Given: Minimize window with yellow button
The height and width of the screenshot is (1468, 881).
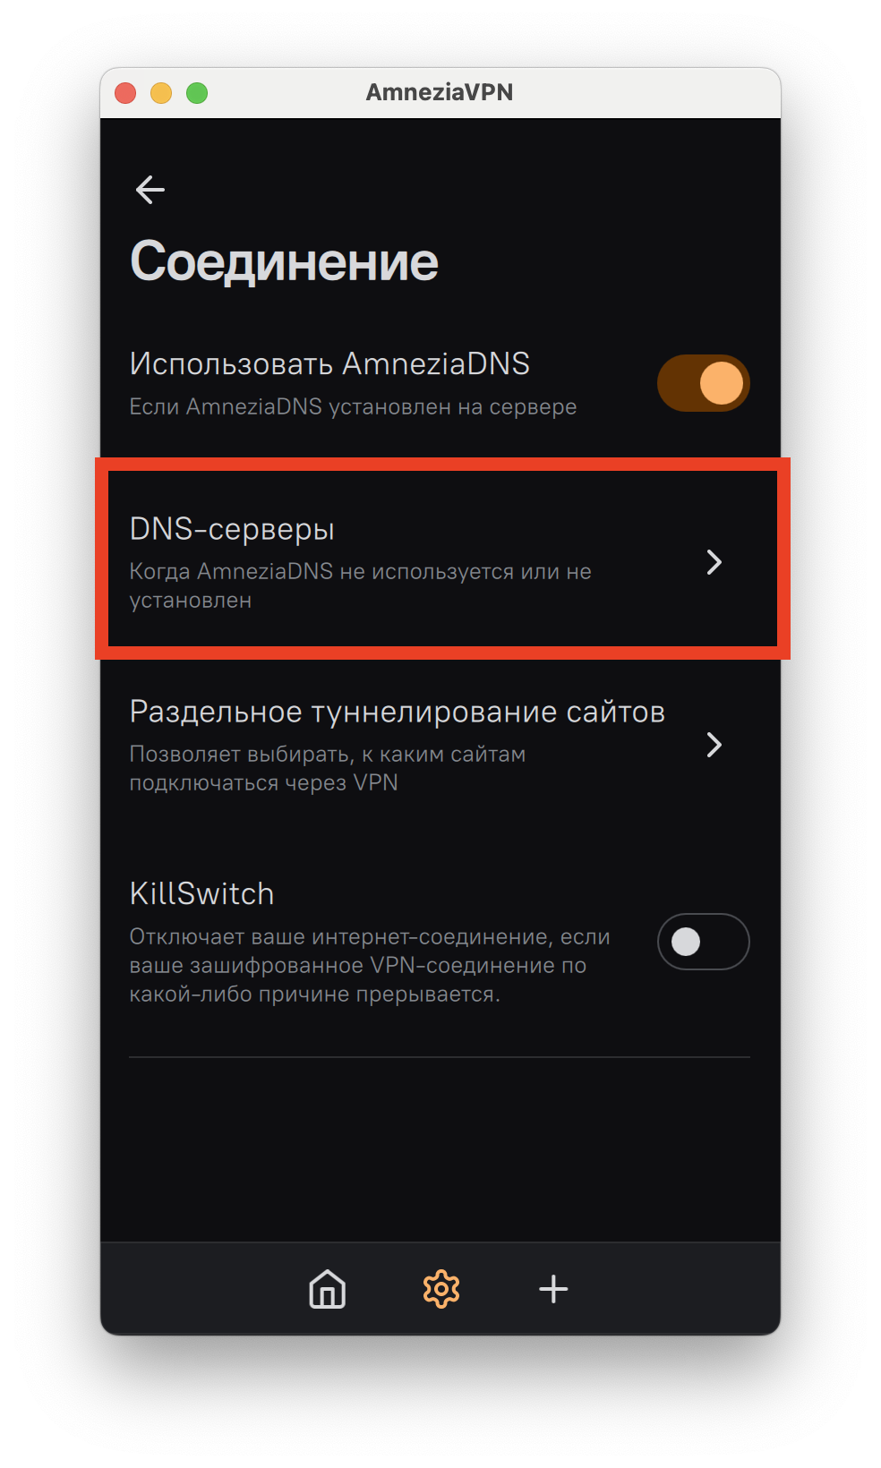Looking at the screenshot, I should point(161,93).
